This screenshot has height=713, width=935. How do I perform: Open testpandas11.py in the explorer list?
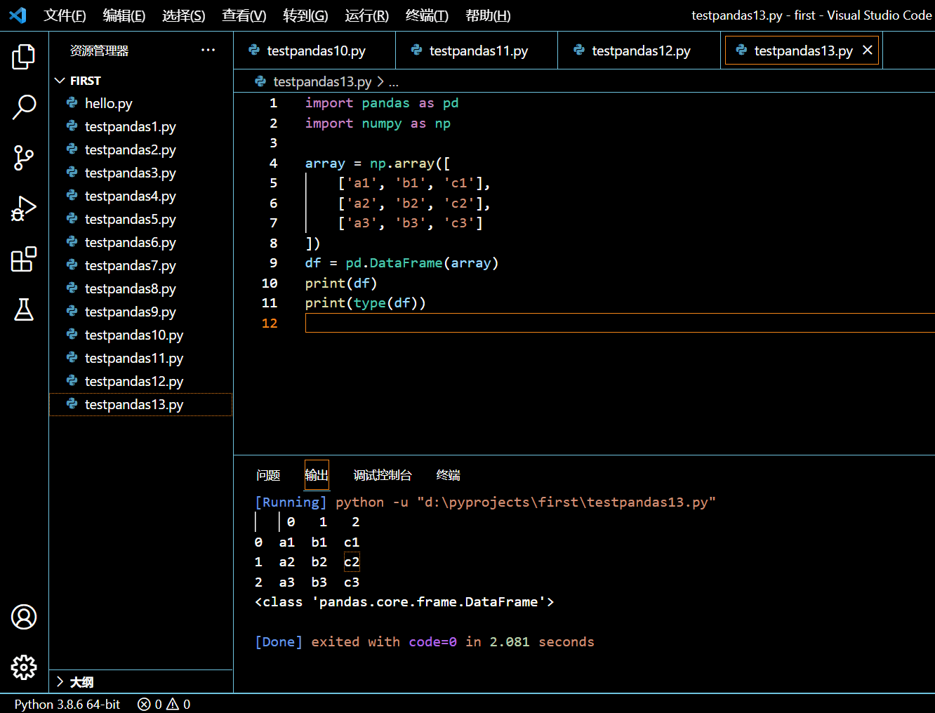(x=140, y=358)
